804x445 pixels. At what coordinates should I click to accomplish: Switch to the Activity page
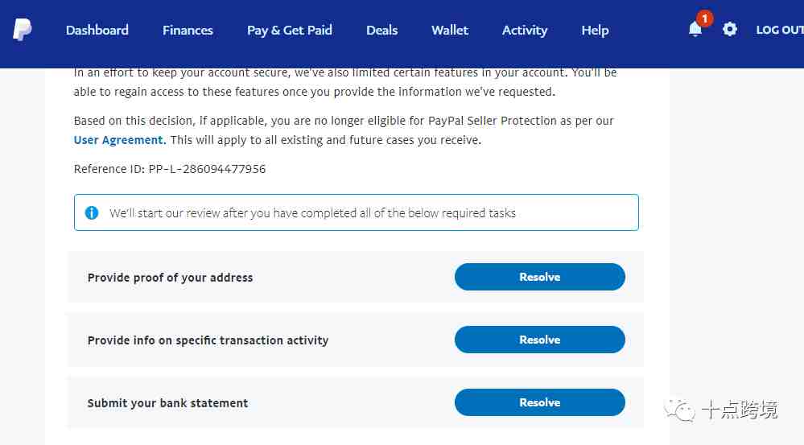click(525, 31)
